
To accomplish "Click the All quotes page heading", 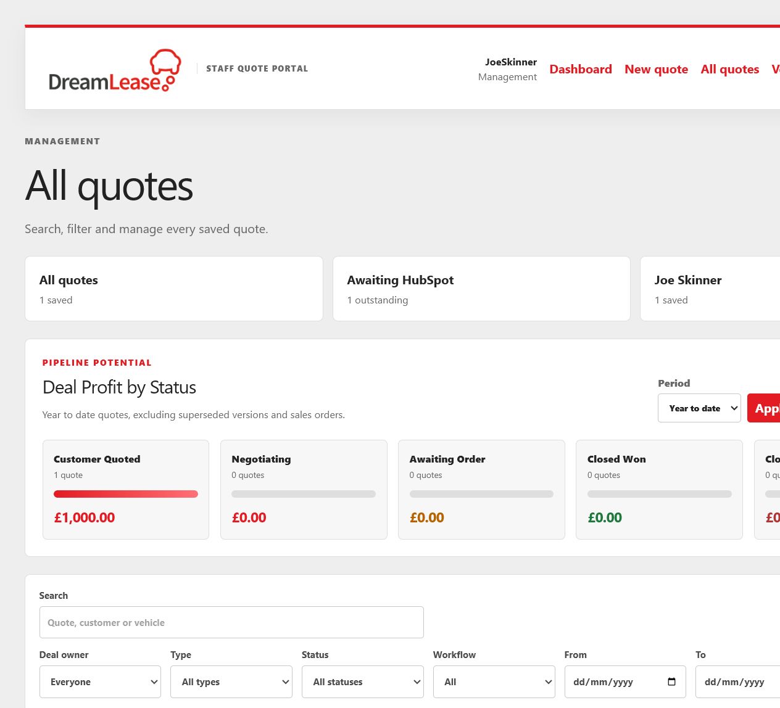I will click(x=109, y=186).
